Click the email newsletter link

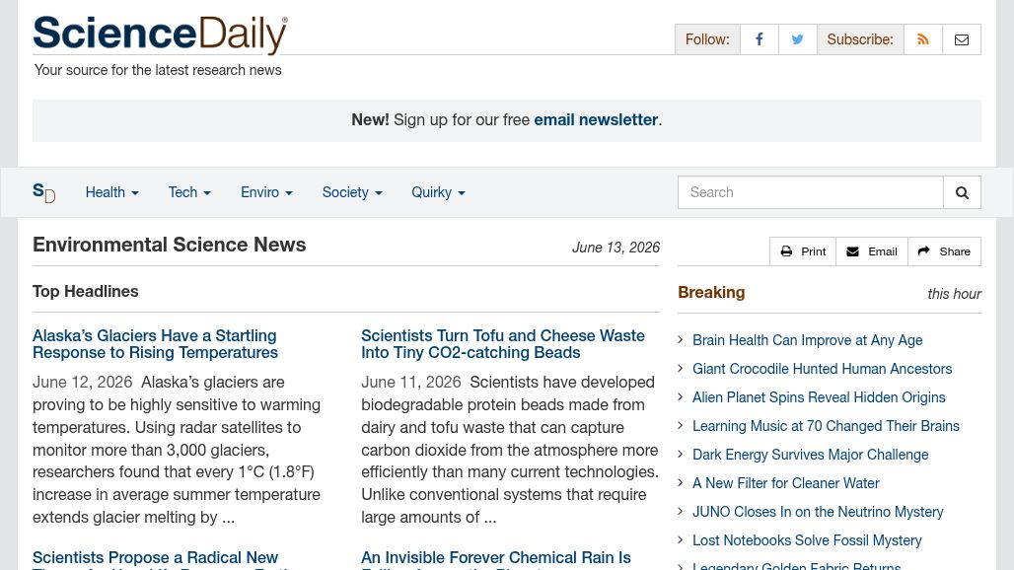click(x=596, y=119)
